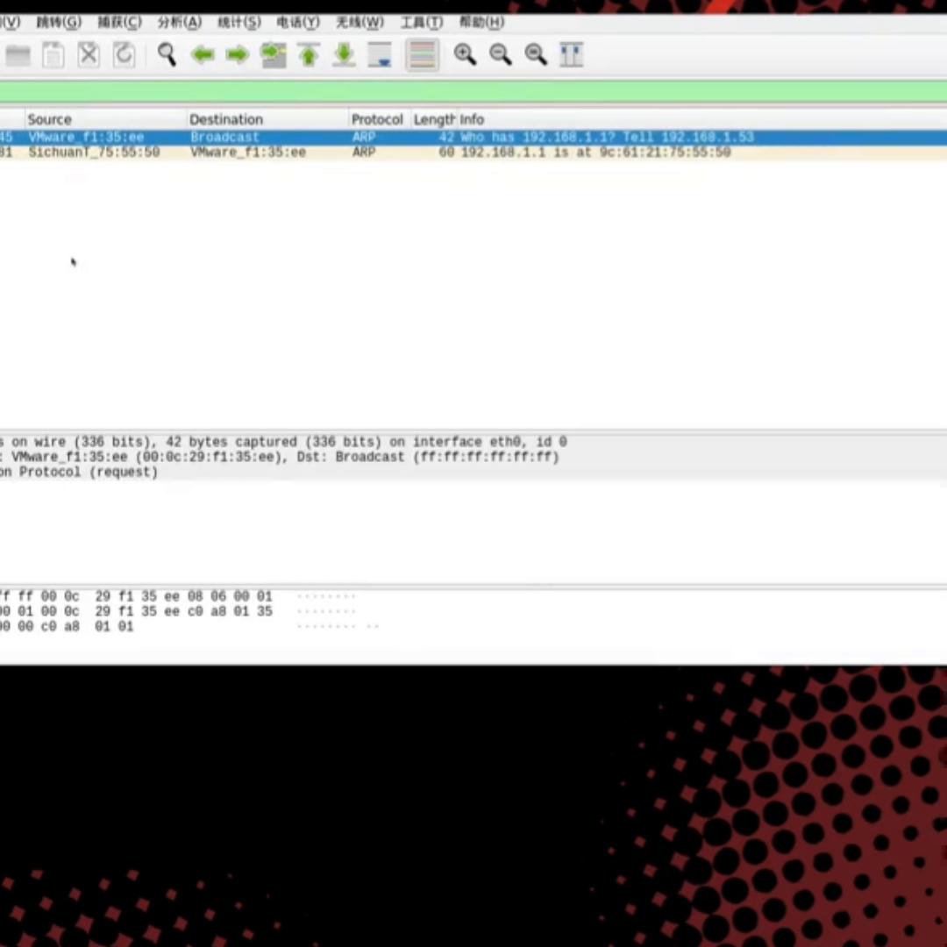This screenshot has height=947, width=947.
Task: Open the find packet magnifier tool
Action: pyautogui.click(x=167, y=55)
